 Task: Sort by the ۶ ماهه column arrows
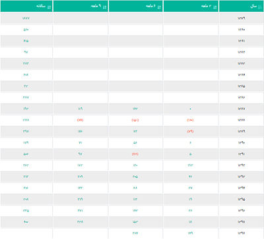pos(159,7)
